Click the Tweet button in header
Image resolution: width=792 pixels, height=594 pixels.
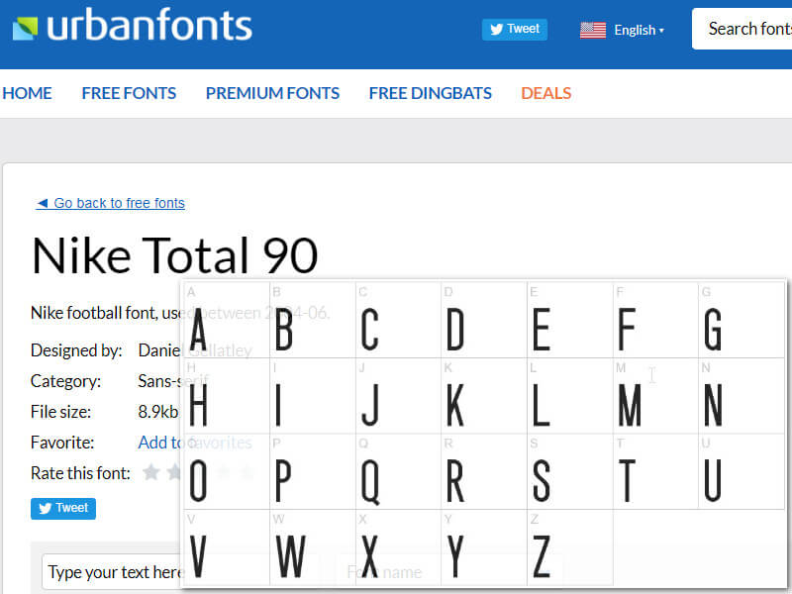(514, 29)
